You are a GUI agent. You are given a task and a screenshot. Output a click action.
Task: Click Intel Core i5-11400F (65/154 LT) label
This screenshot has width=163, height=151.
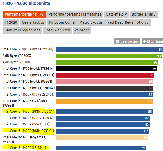(x=25, y=148)
